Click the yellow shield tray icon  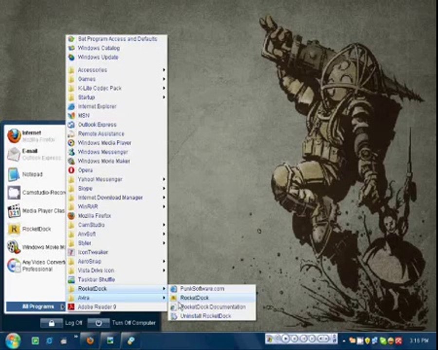(367, 341)
